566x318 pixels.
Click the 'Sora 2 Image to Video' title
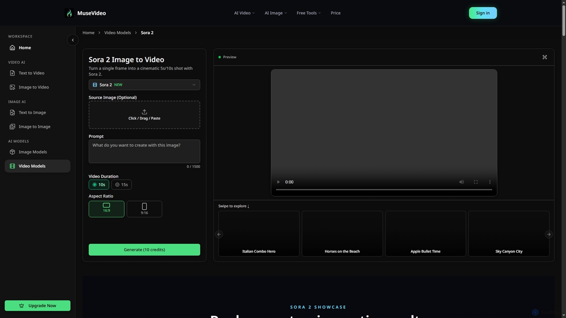(126, 60)
